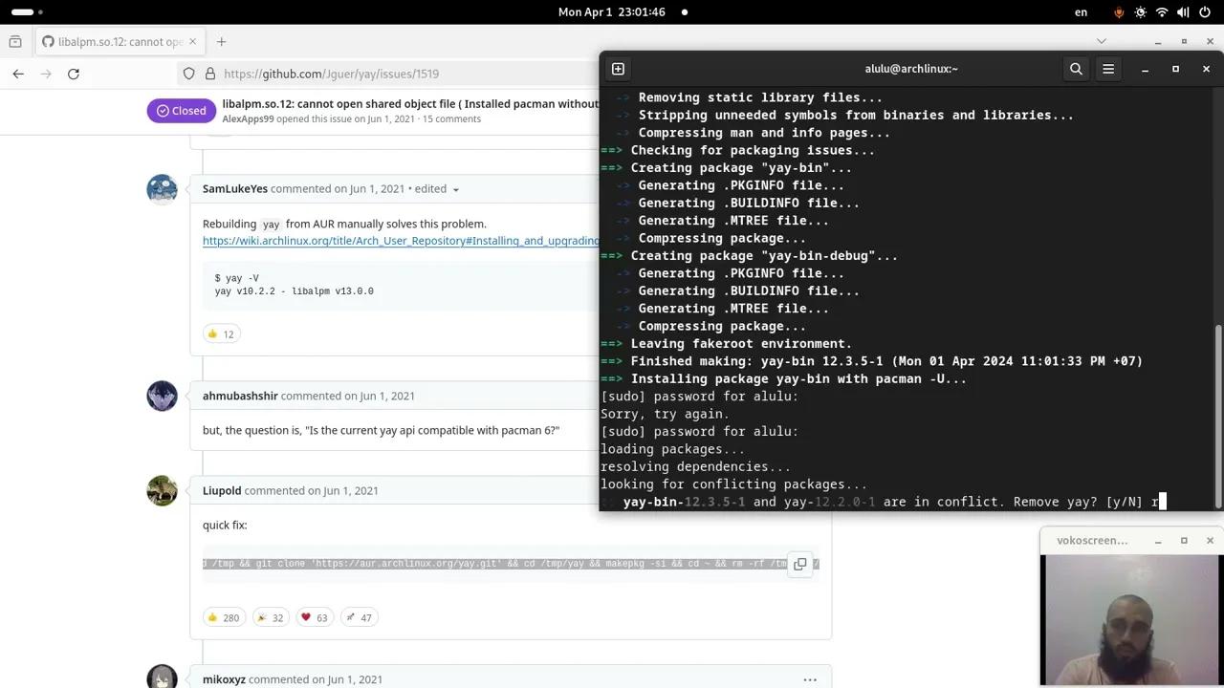The width and height of the screenshot is (1224, 688).
Task: Close the libalpm.so.12 browser tab
Action: (x=192, y=42)
